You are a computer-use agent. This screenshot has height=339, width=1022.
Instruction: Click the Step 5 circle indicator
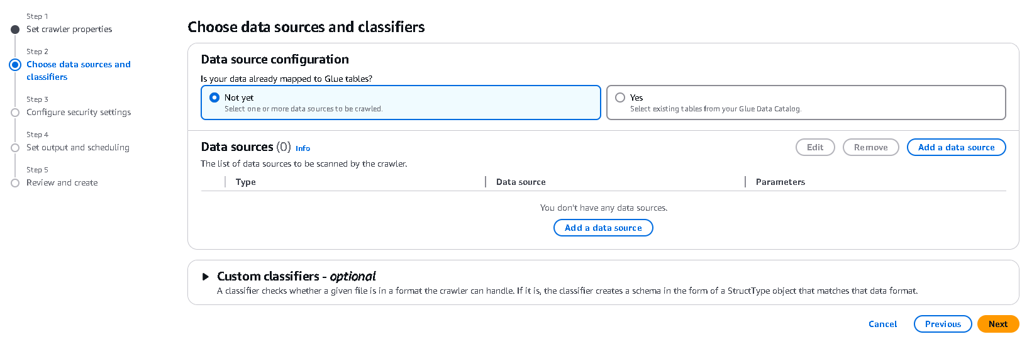(x=15, y=183)
